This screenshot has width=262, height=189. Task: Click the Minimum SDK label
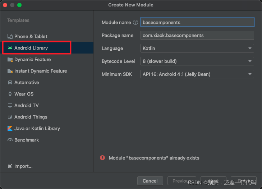coord(117,74)
